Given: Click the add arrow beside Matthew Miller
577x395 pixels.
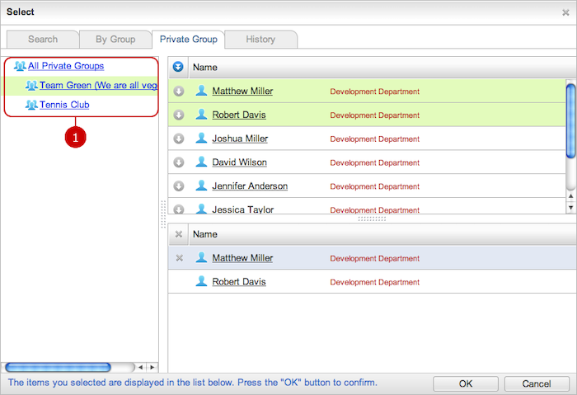Looking at the screenshot, I should [178, 91].
